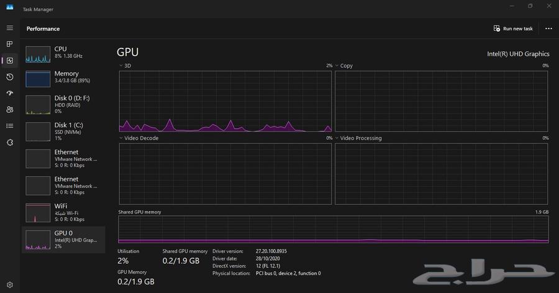Switch to the Processes page icon
Viewport: 559px width, 293px height.
9,44
